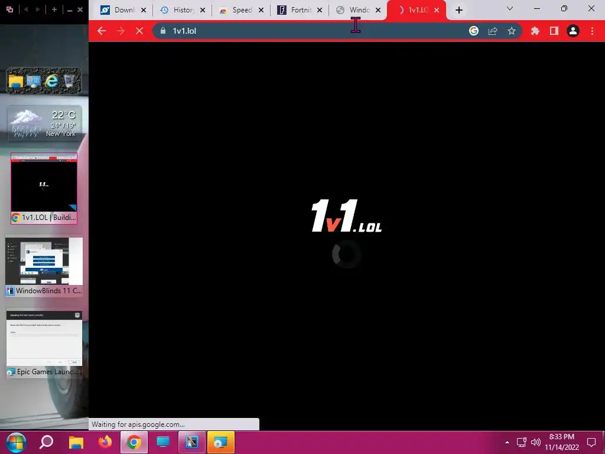Image resolution: width=605 pixels, height=454 pixels.
Task: Open the File Explorer folder in sidebar launcher
Action: [x=16, y=81]
